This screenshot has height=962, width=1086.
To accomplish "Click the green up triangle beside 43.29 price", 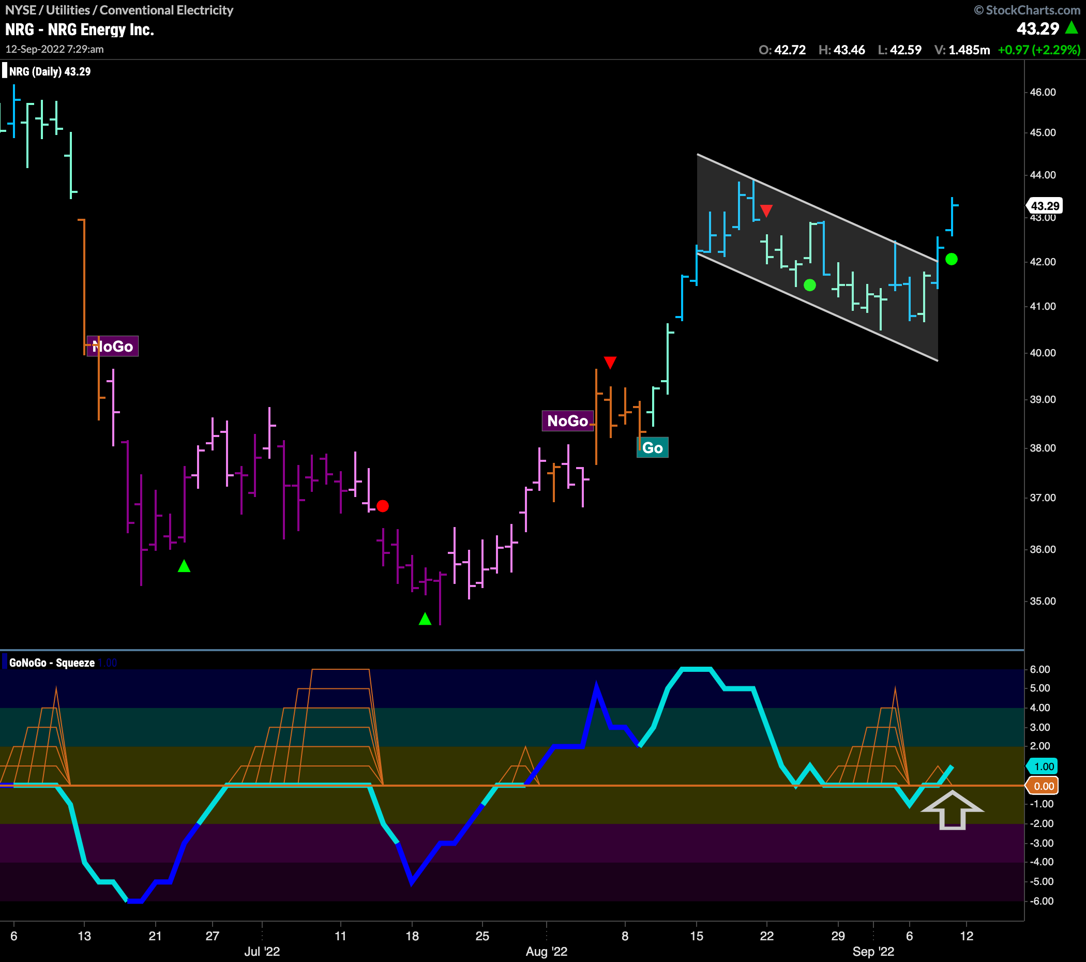I will pyautogui.click(x=1072, y=28).
